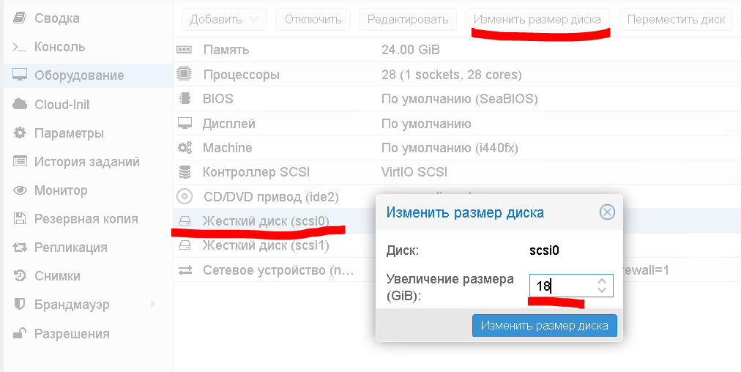Click the Cloud-Init cloud icon

click(20, 105)
